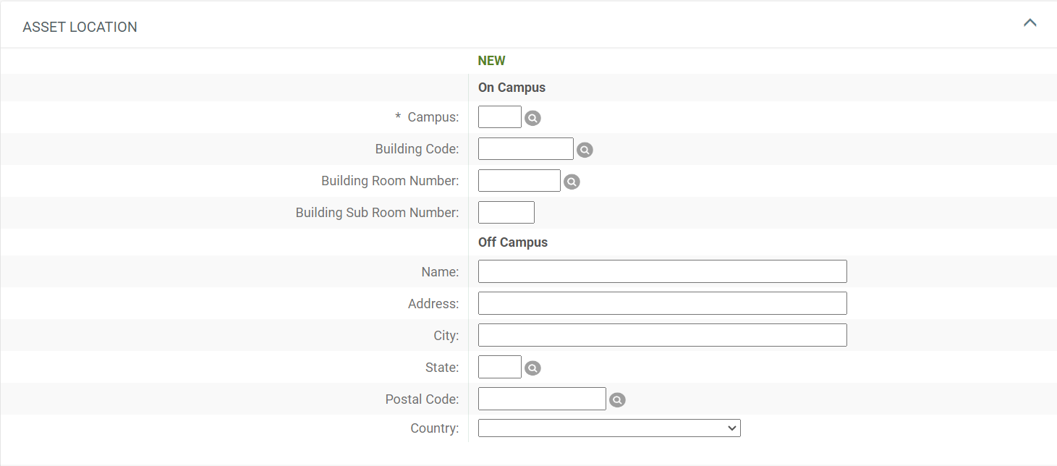Click the On Campus subsection heading
Image resolution: width=1057 pixels, height=466 pixels.
(511, 88)
